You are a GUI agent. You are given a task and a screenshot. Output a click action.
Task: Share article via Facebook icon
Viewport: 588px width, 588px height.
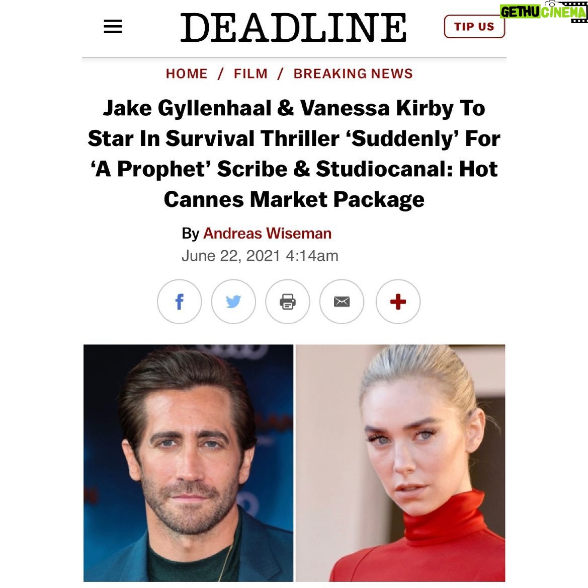(x=179, y=302)
